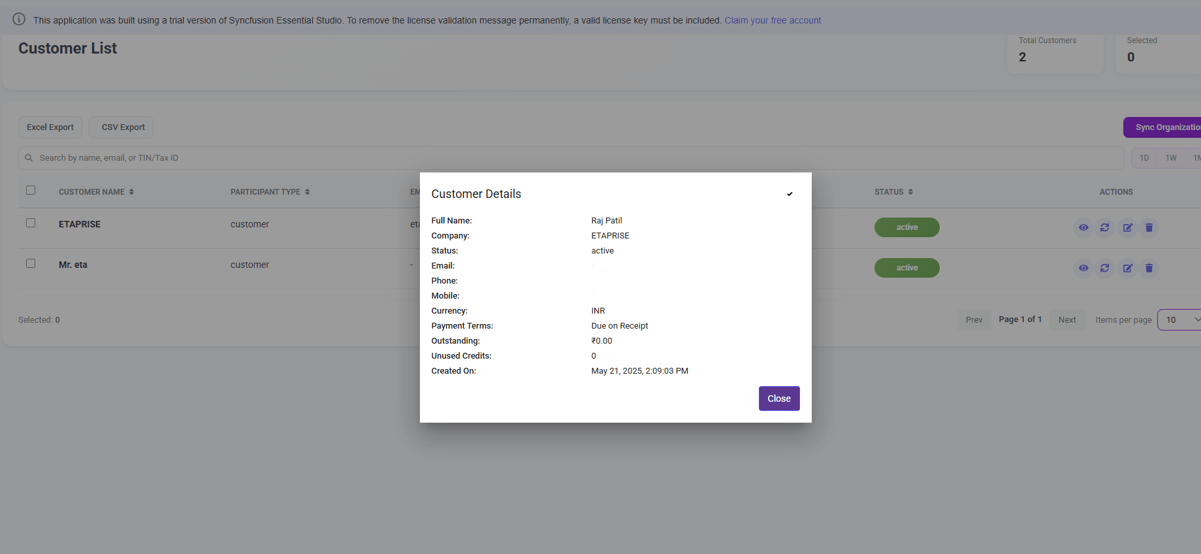Close the Customer Details dialog button
This screenshot has height=554, width=1201.
tap(779, 399)
